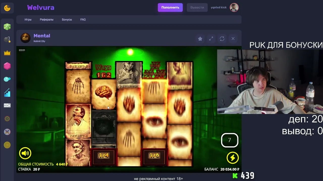Open the Бонусы menu
The image size is (323, 181).
[x=67, y=20]
